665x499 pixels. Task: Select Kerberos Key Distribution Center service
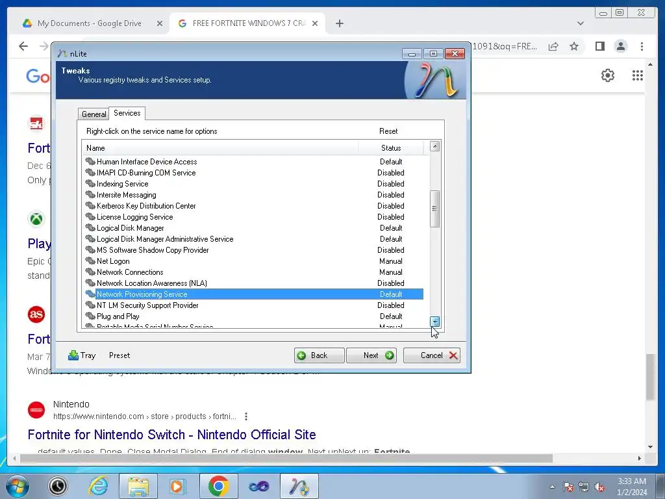pyautogui.click(x=254, y=206)
